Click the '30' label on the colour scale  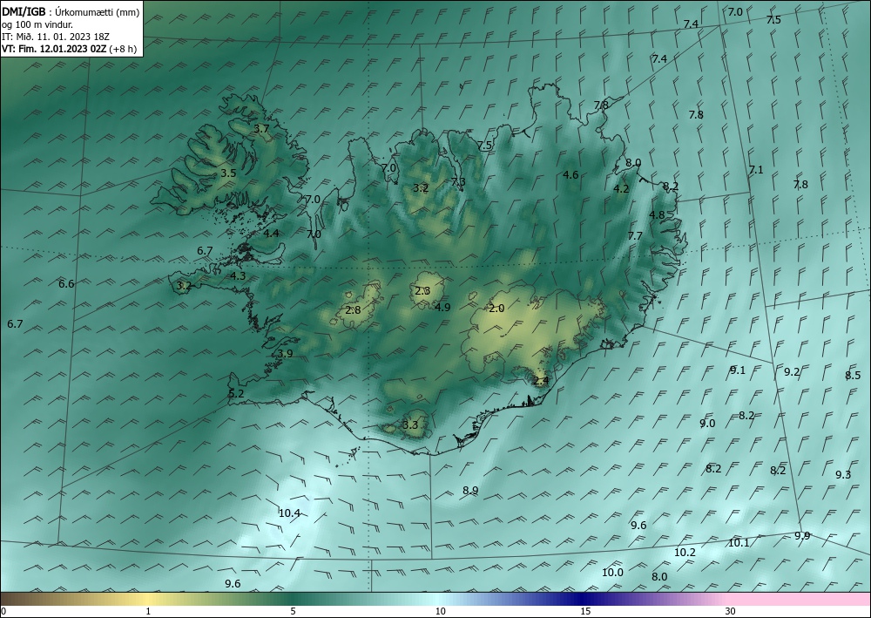[x=731, y=611]
